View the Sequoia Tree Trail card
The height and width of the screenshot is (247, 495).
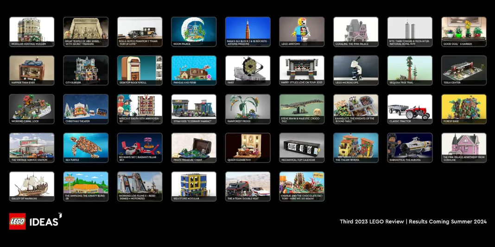pyautogui.click(x=410, y=71)
